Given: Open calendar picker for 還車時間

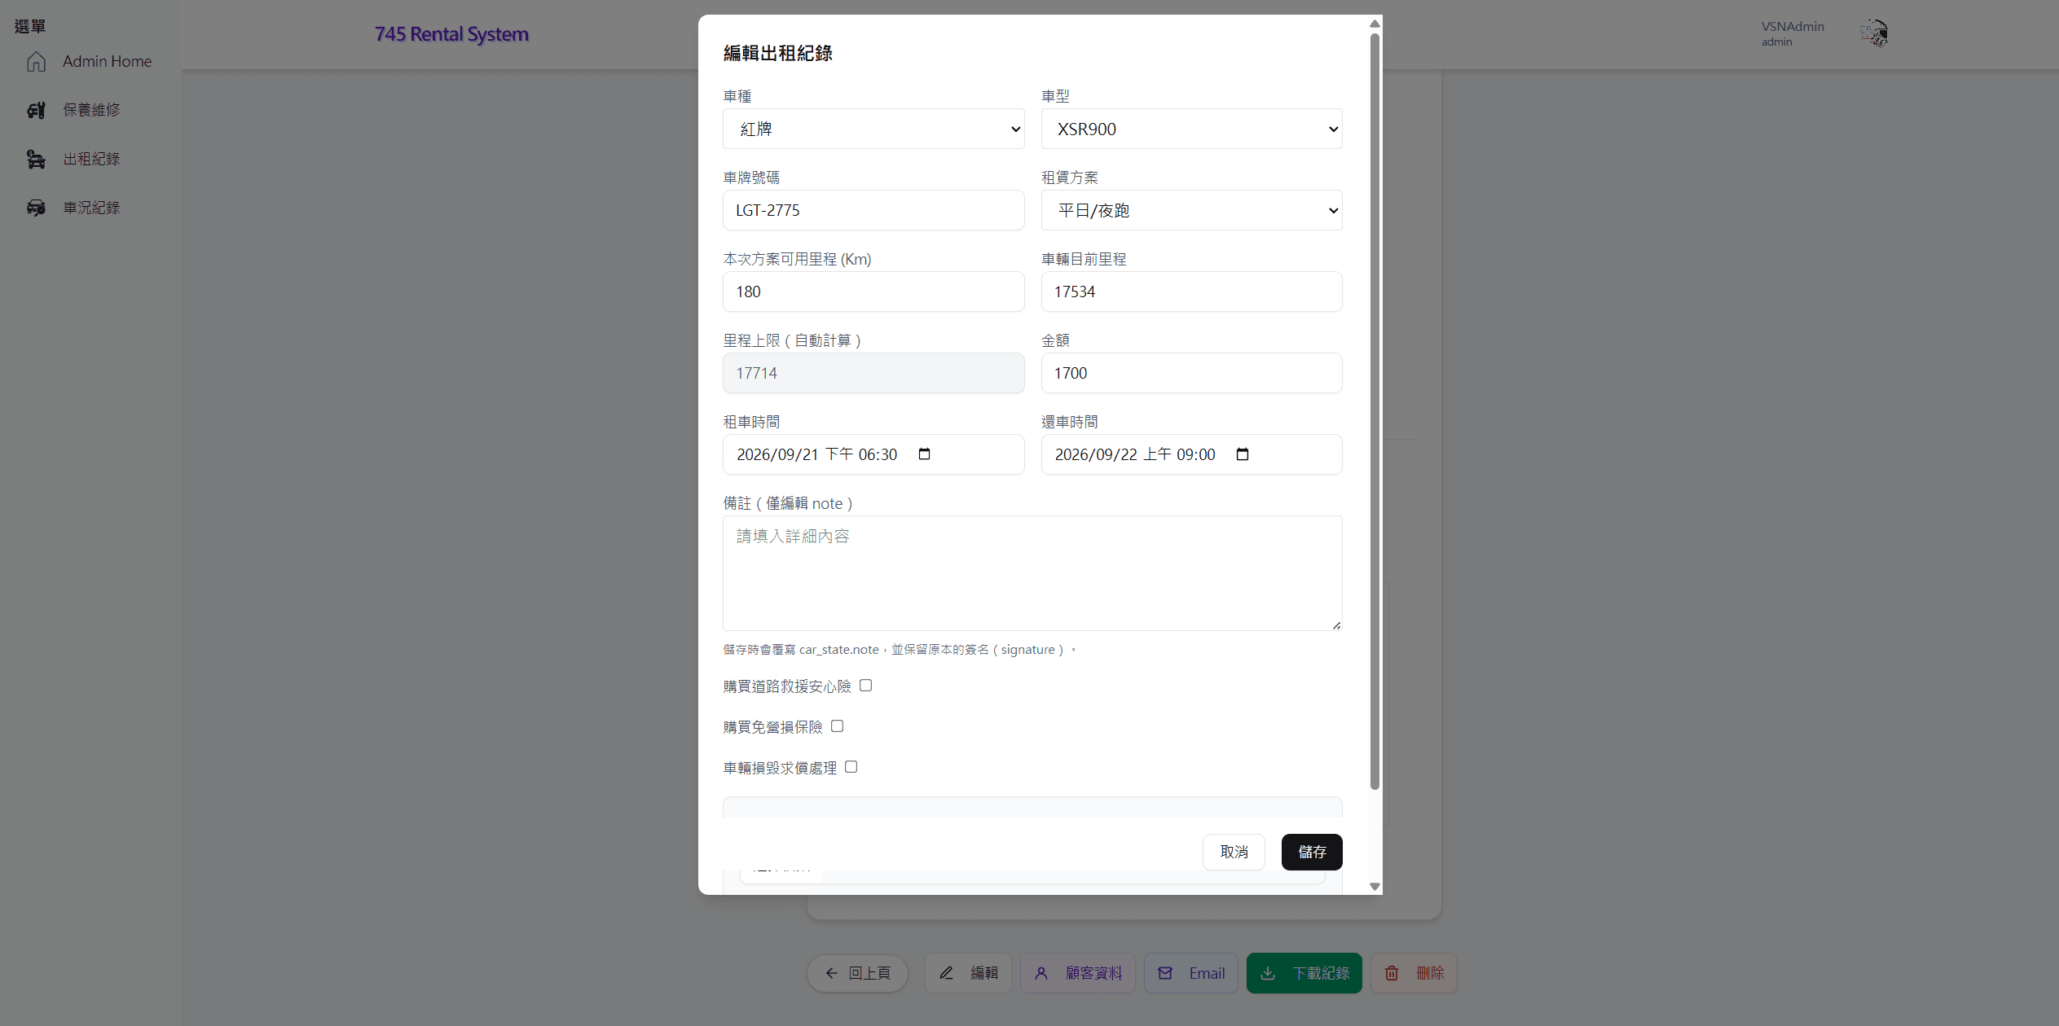Looking at the screenshot, I should (x=1242, y=454).
